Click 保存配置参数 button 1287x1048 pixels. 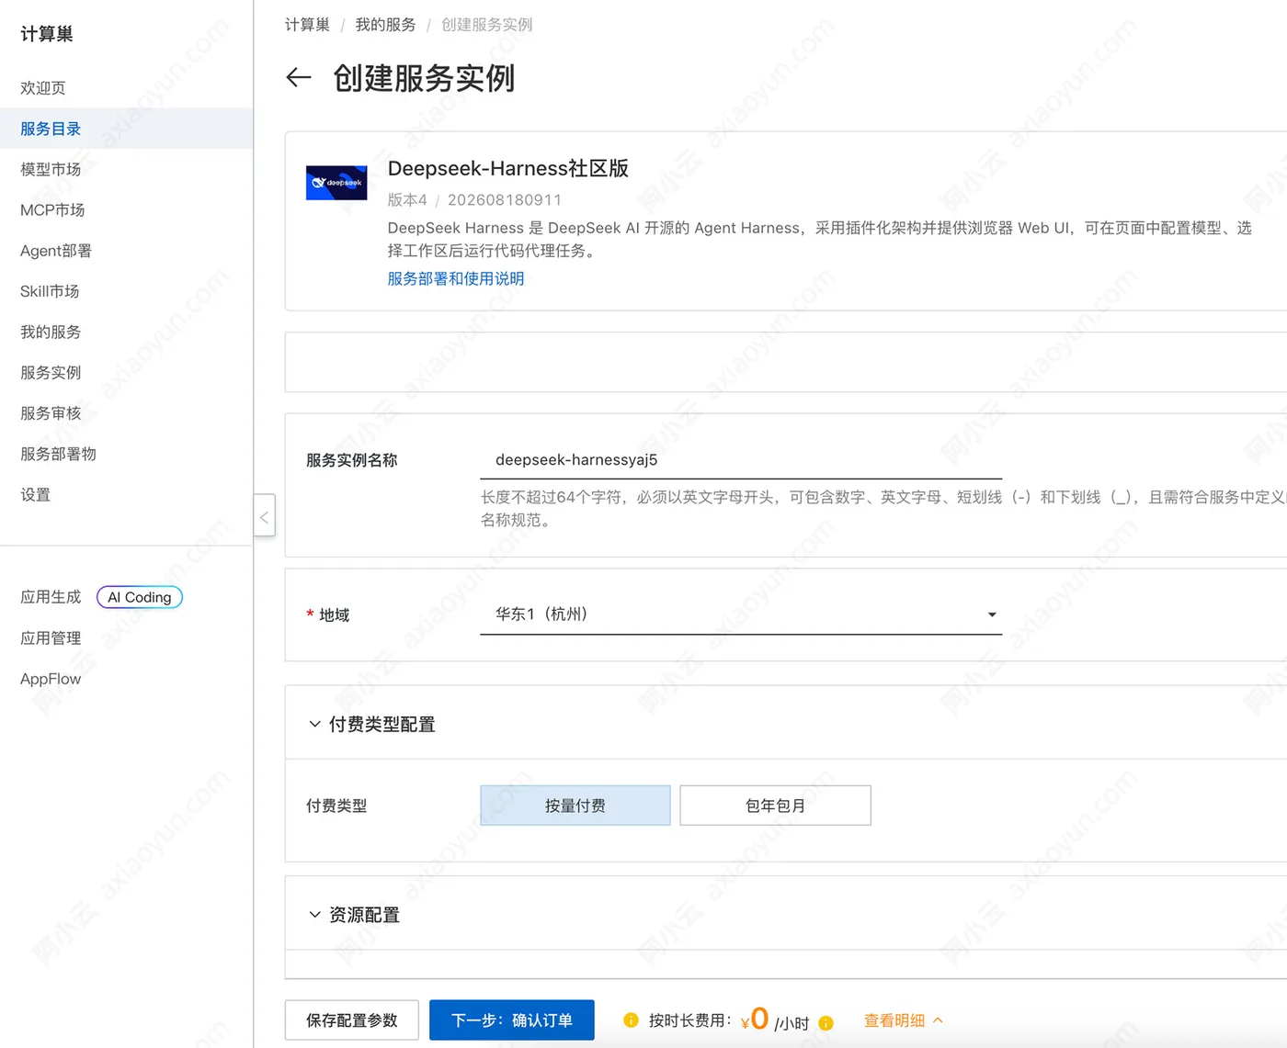[x=352, y=1020]
